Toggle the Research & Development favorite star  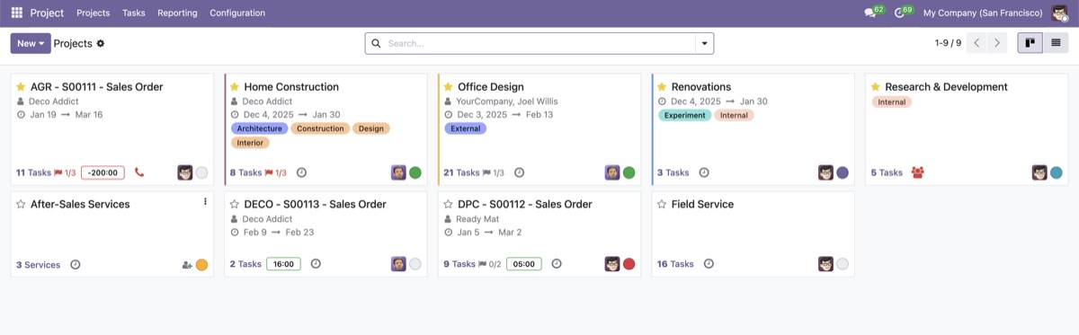click(x=876, y=87)
